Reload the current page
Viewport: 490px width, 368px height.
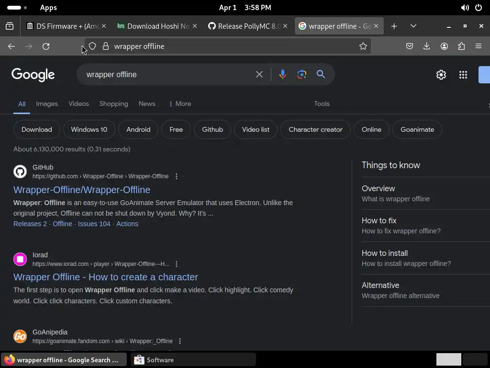[x=46, y=46]
